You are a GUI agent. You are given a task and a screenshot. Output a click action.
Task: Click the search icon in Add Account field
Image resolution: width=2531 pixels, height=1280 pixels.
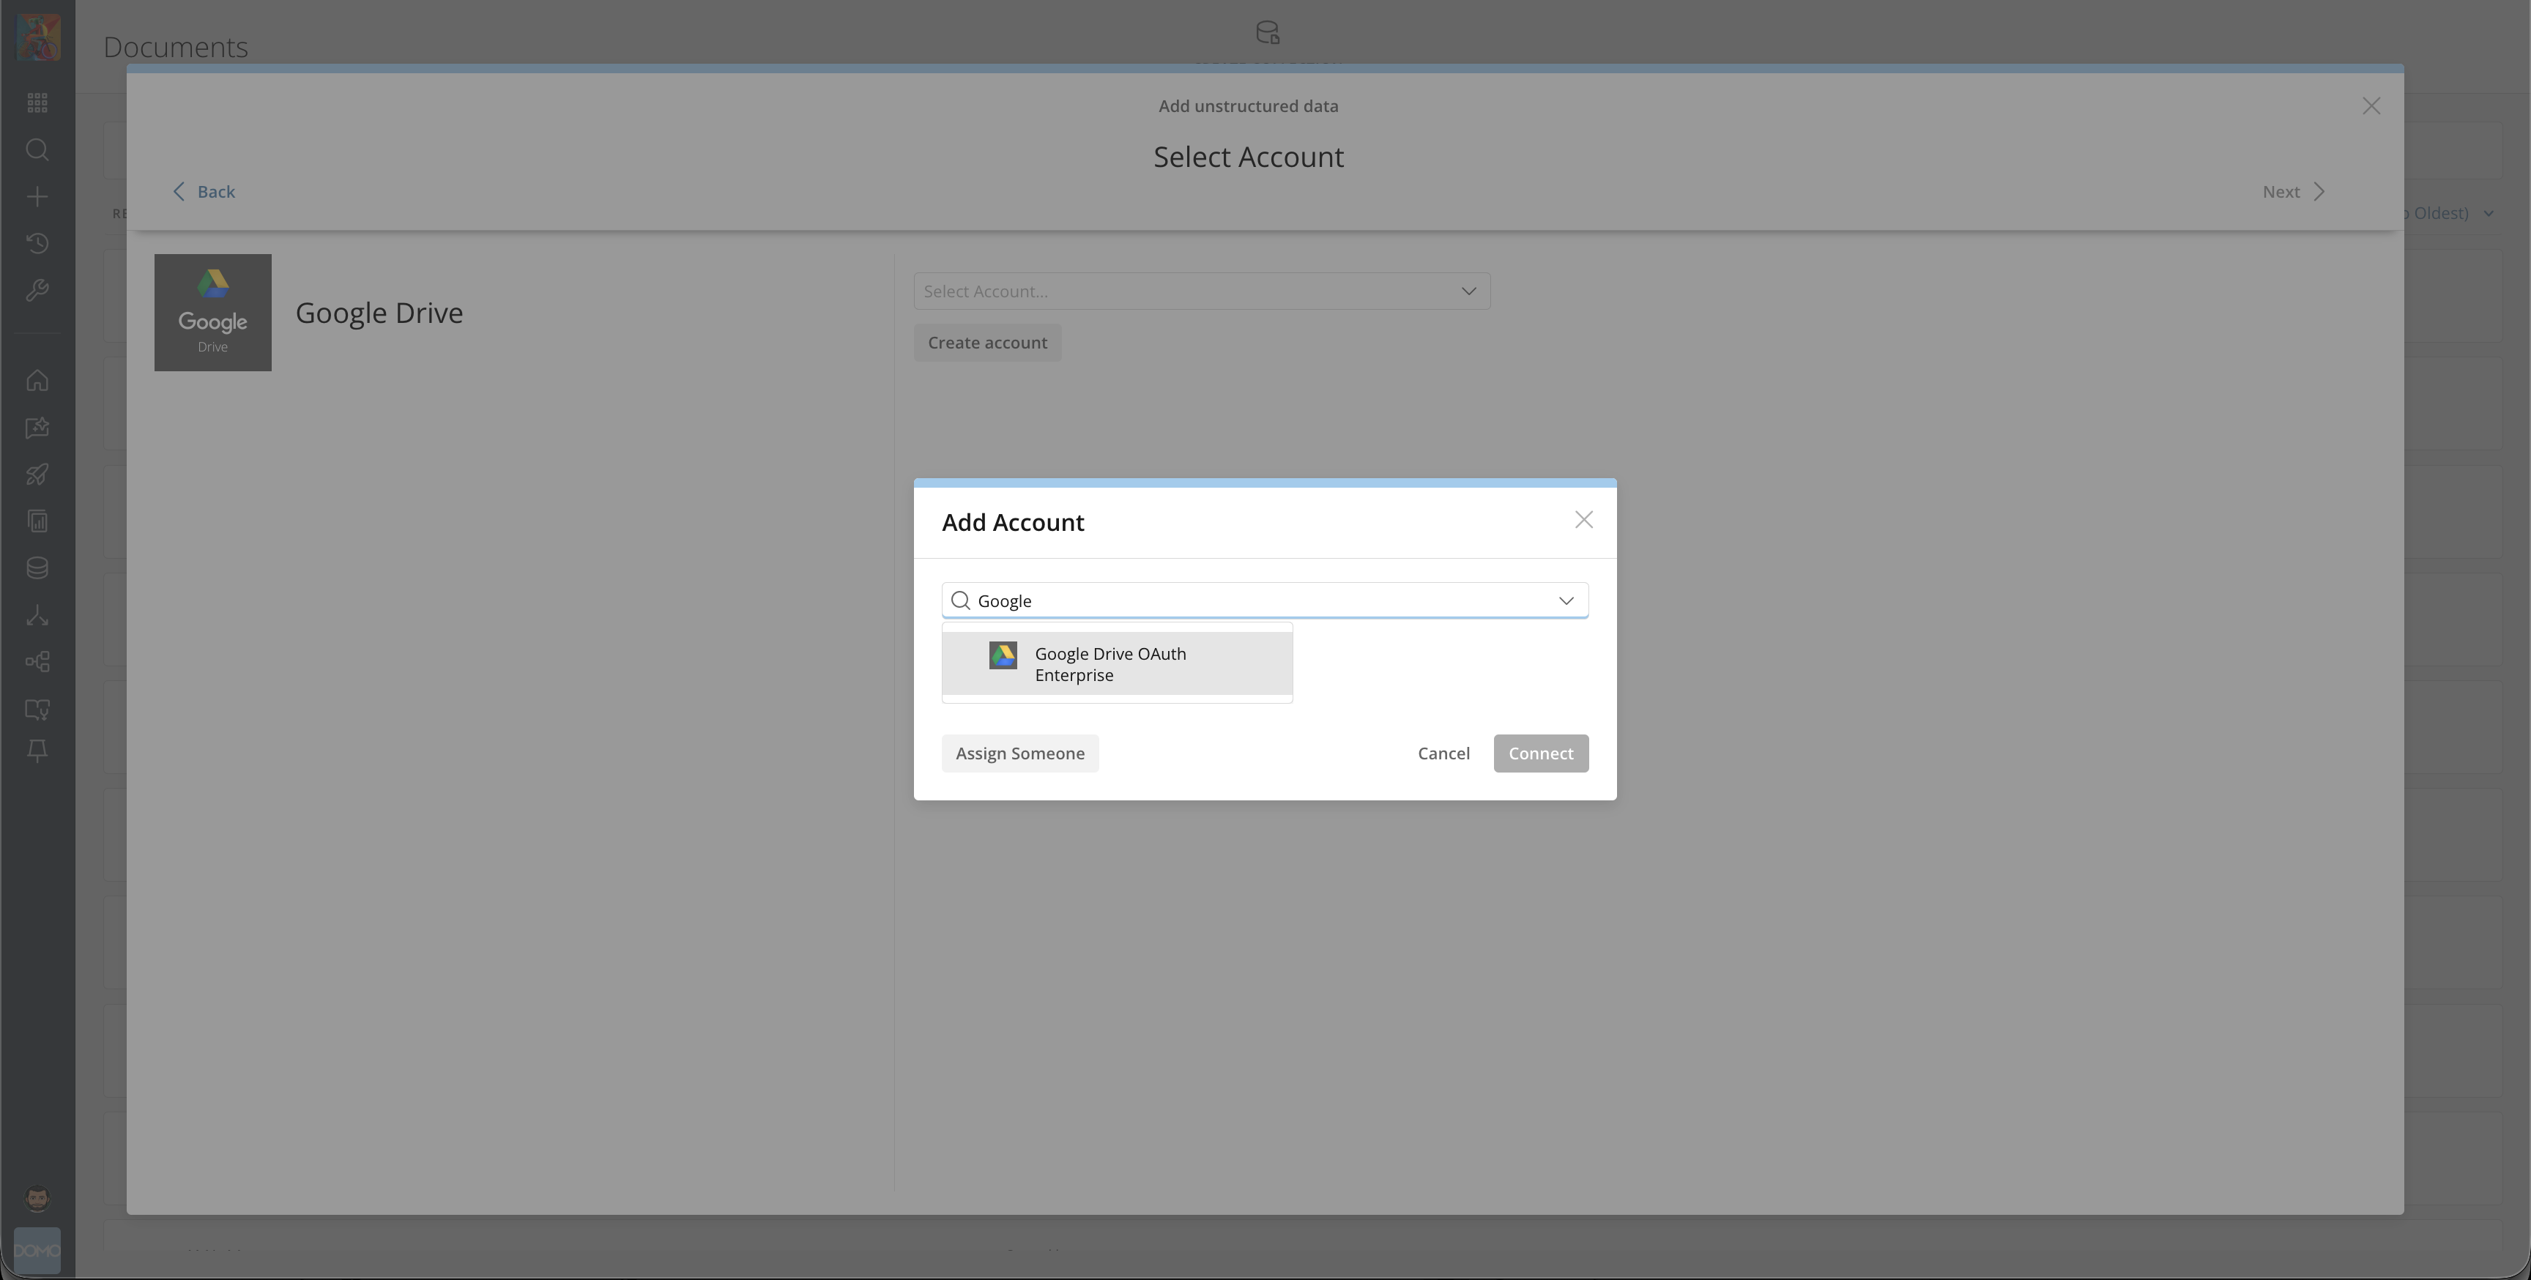[961, 600]
